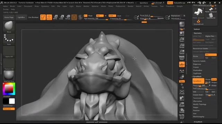Toggle the lock camera icon

[182, 76]
